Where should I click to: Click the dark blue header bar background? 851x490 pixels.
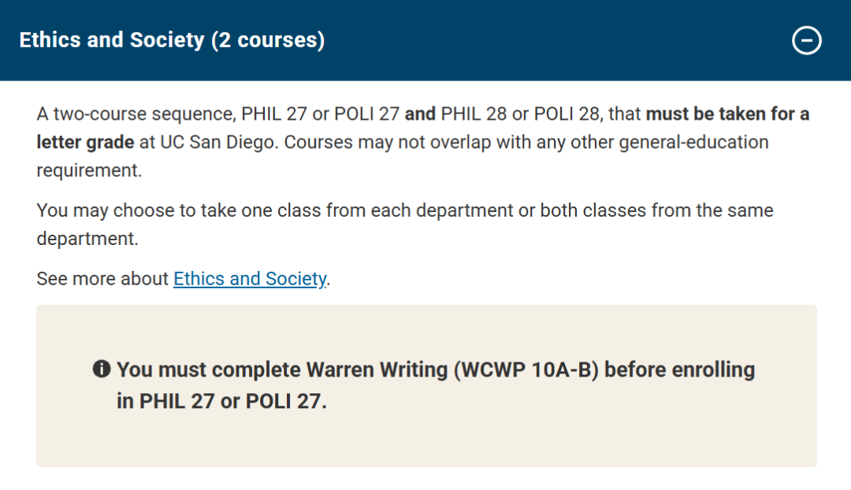[x=552, y=40]
